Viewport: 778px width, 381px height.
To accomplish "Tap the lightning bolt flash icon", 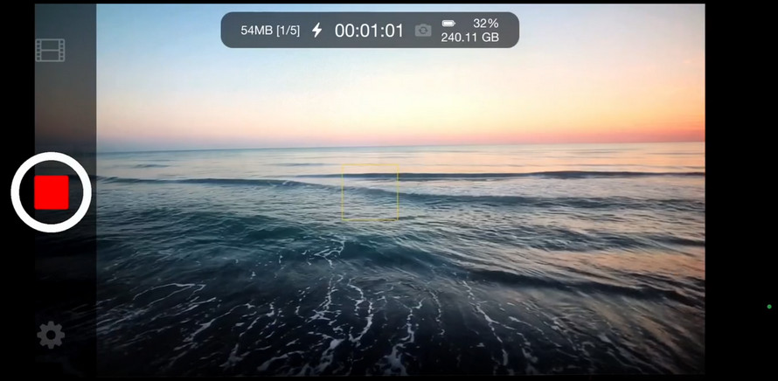I will click(316, 31).
